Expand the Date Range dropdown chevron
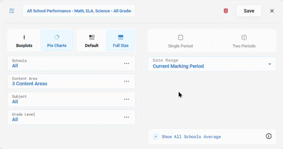 tap(270, 64)
